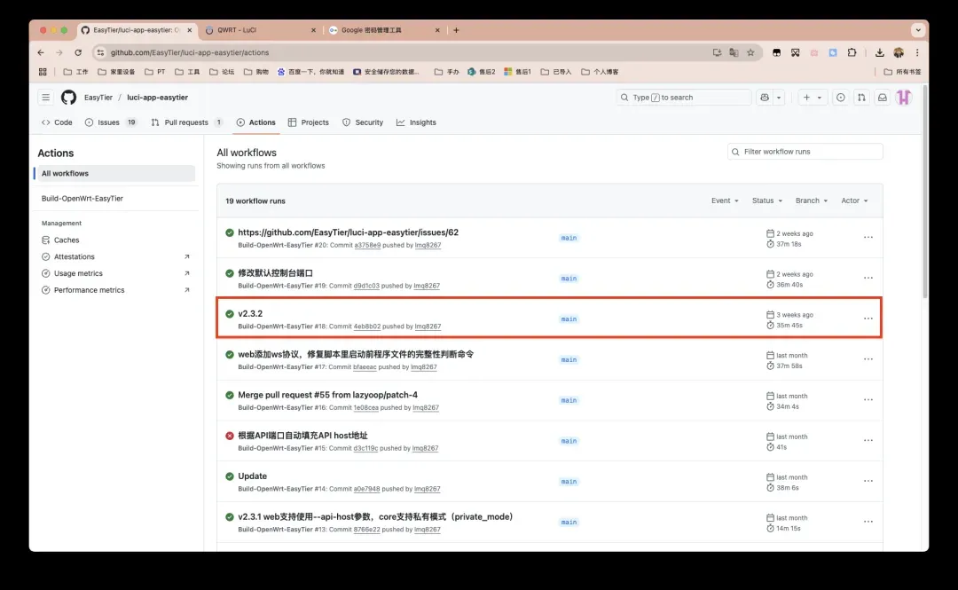Bookmark this page with the star icon

(750, 52)
